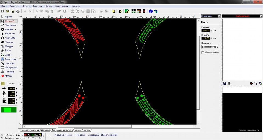263x140 pixels.
Task: Toggle visibility of layer Ф
Action: coord(40,135)
